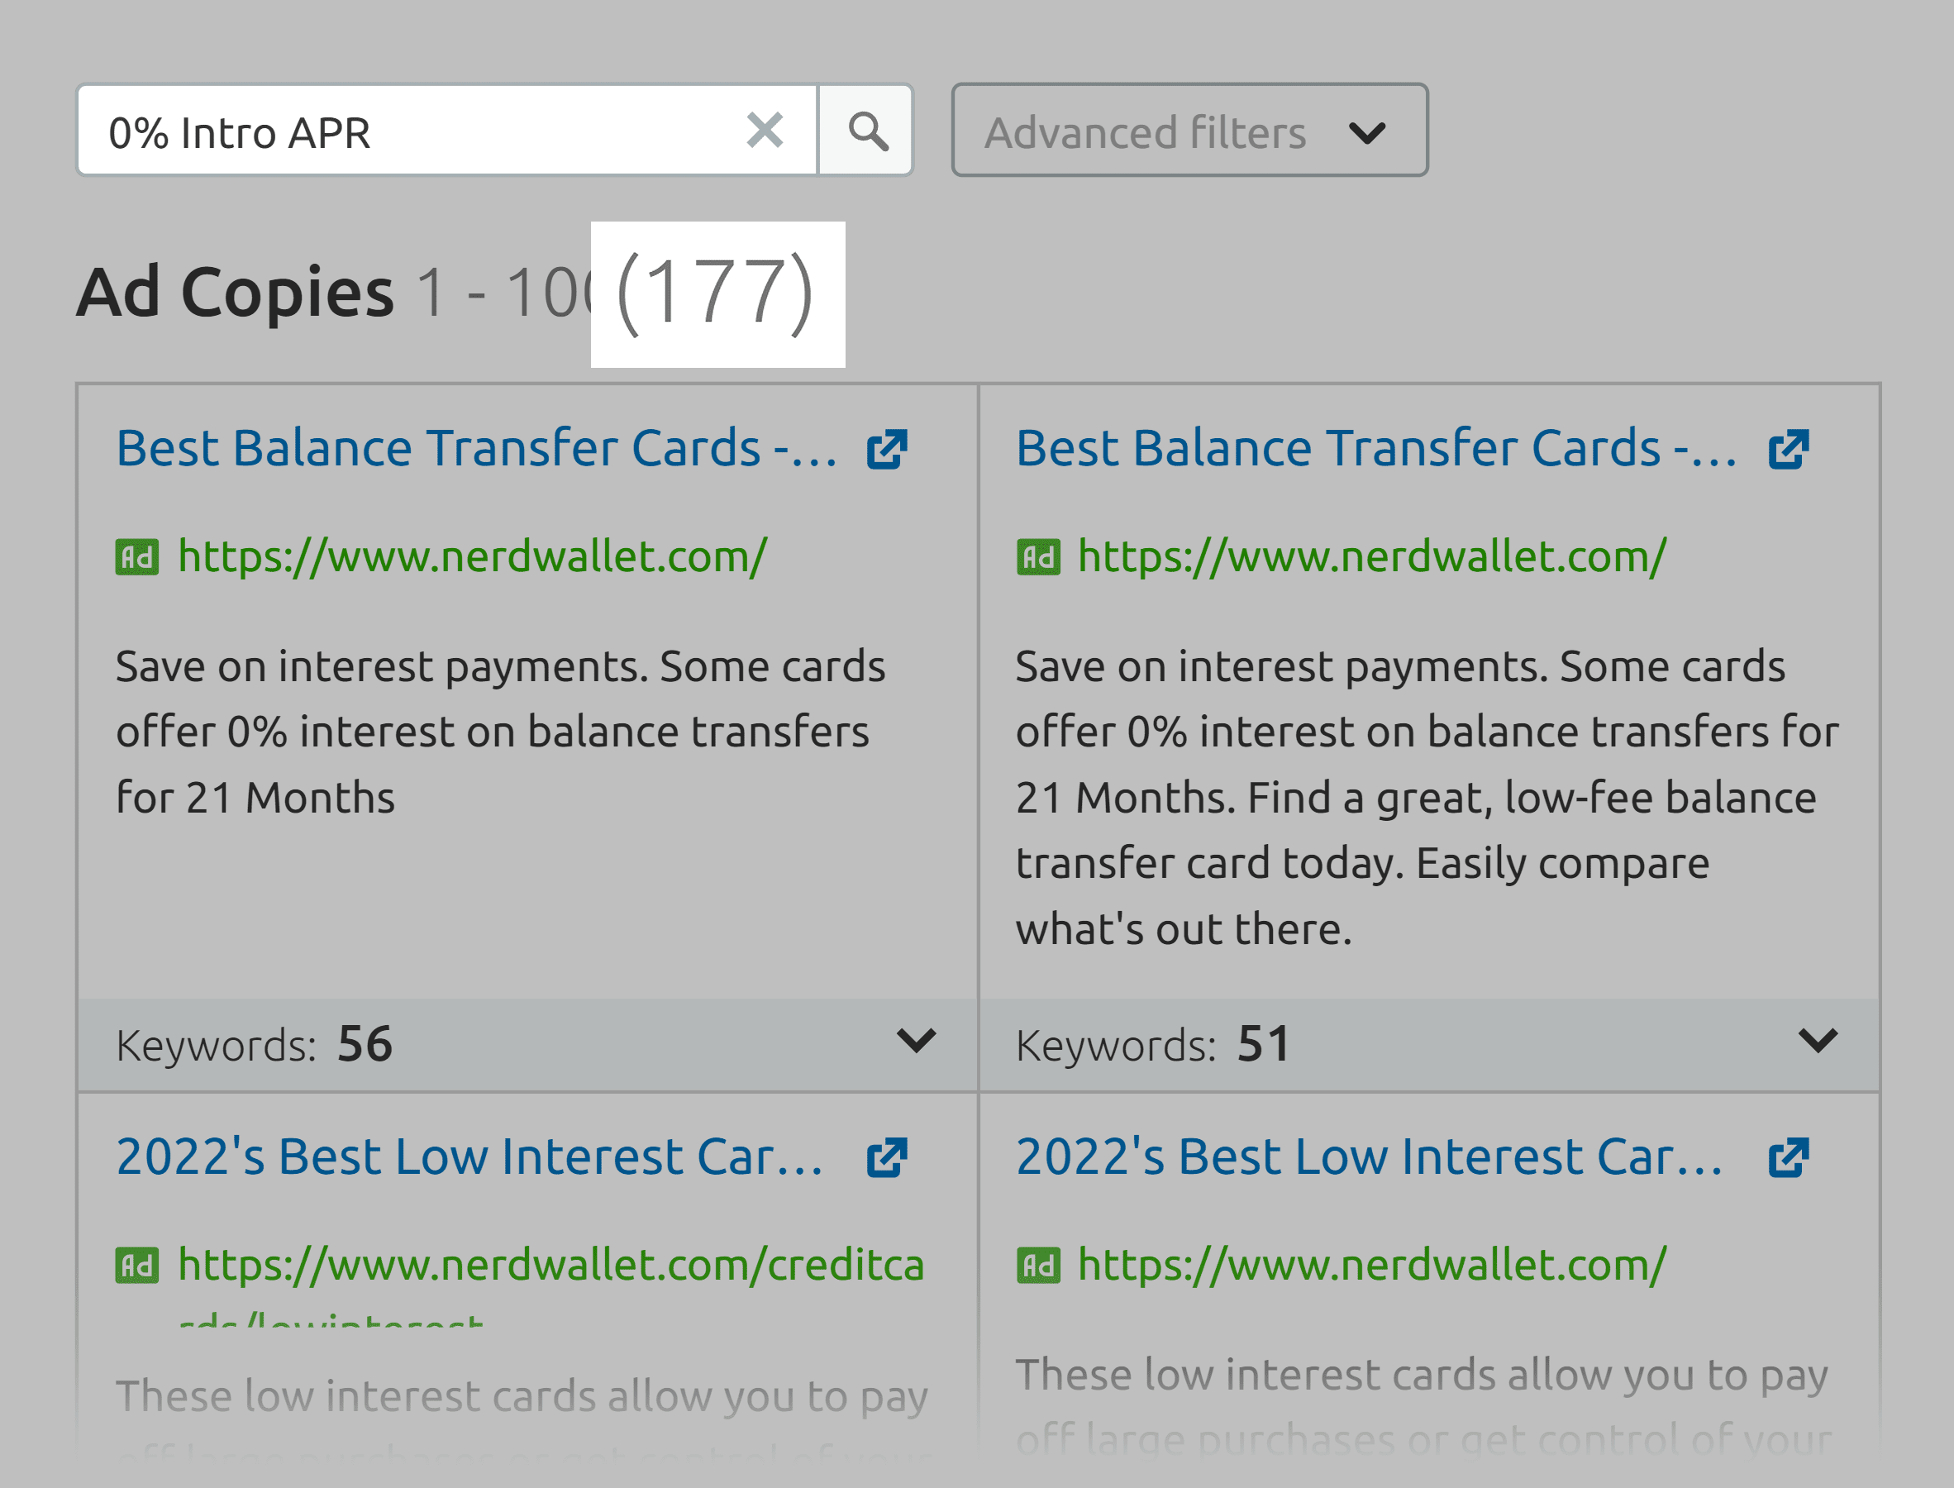This screenshot has height=1488, width=1954.
Task: Open first Best Balance Transfer Cards ad title
Action: pyautogui.click(x=476, y=448)
